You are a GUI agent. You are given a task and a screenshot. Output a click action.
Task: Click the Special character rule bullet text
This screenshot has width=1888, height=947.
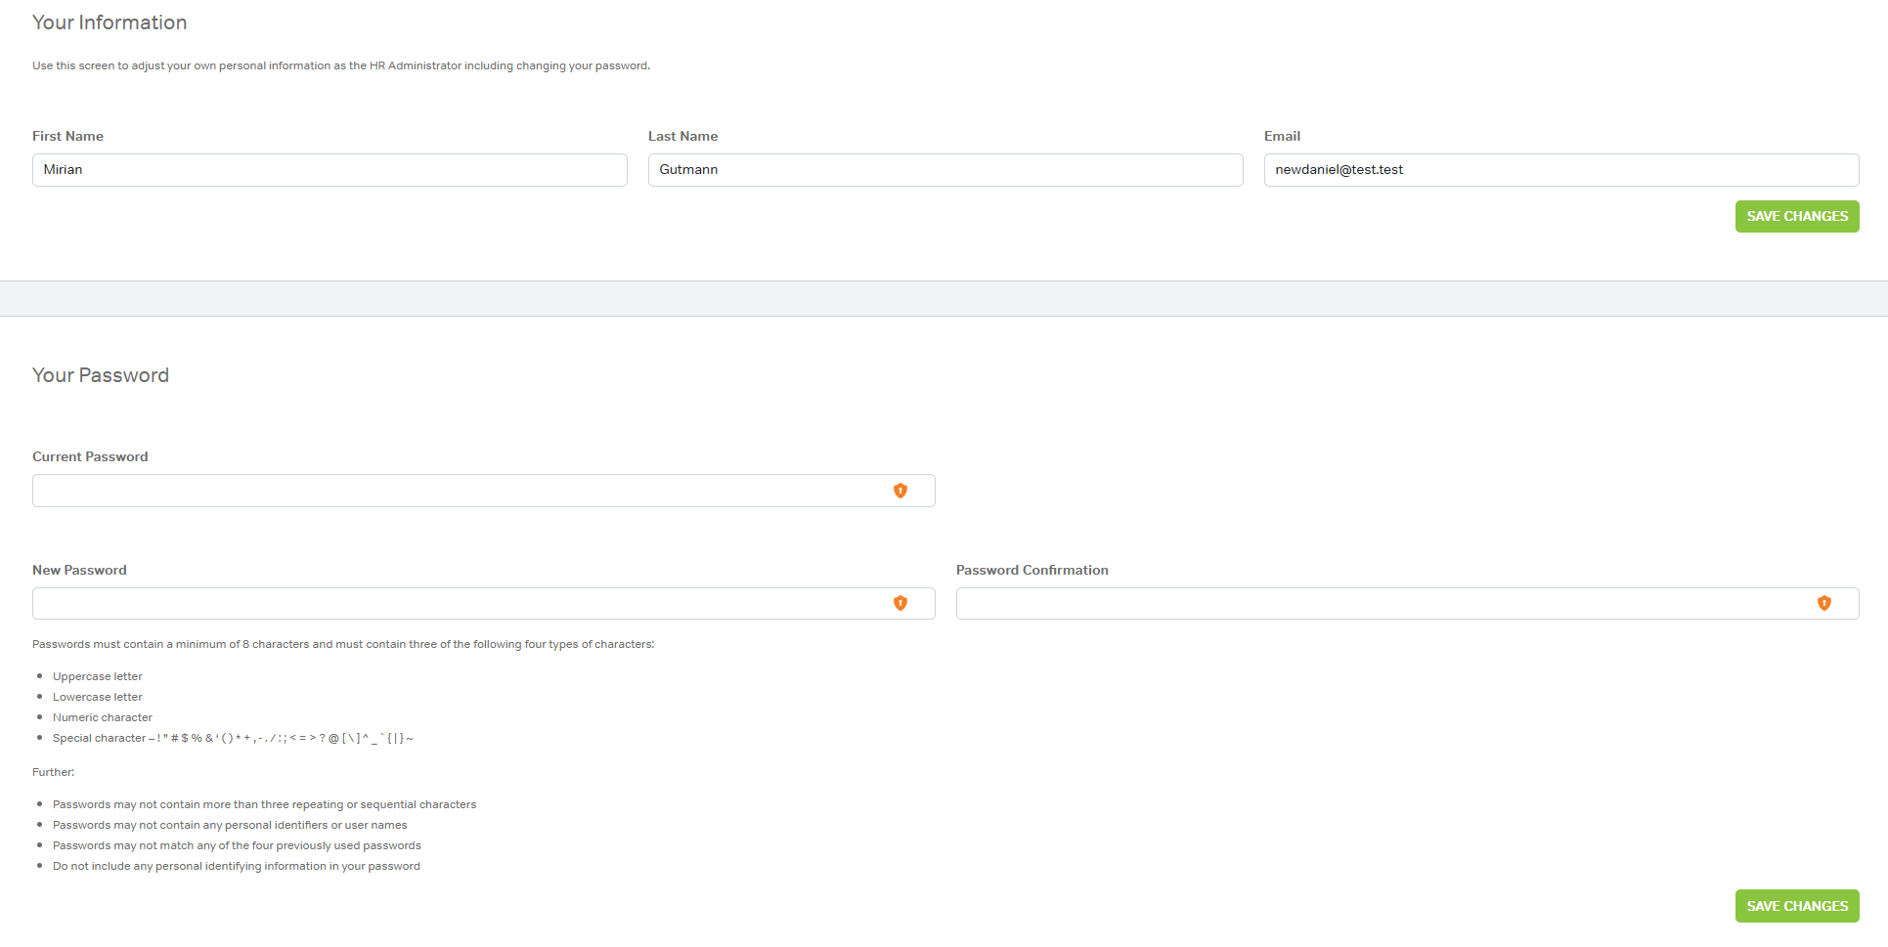pos(233,738)
